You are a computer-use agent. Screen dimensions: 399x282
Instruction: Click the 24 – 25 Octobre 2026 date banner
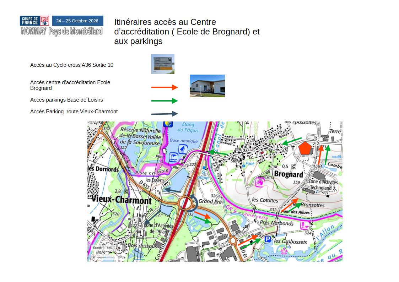(x=77, y=21)
